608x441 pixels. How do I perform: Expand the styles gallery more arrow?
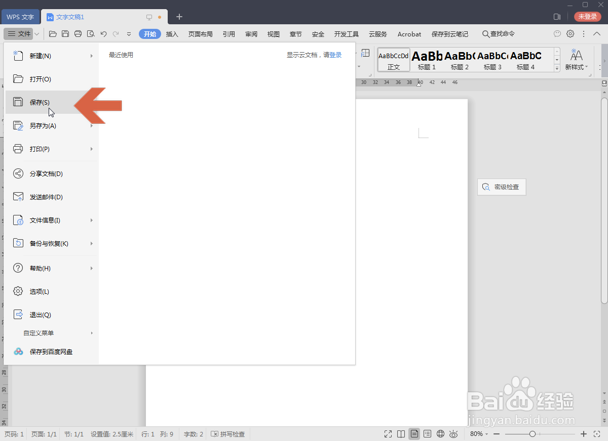557,68
